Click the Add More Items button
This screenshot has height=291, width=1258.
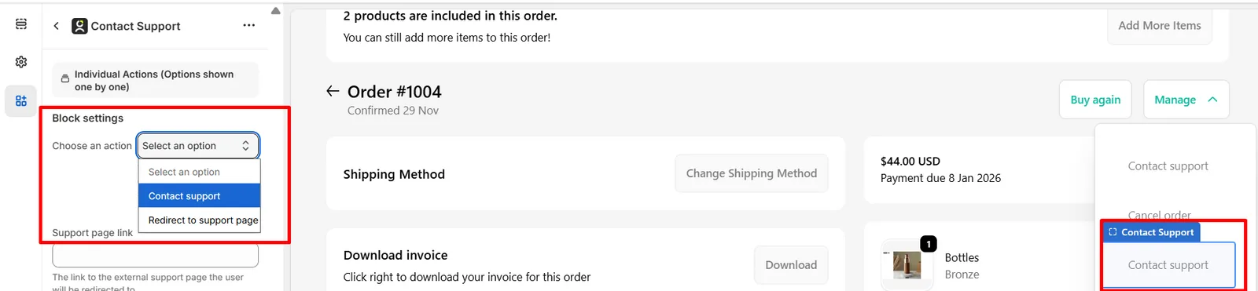tap(1160, 26)
